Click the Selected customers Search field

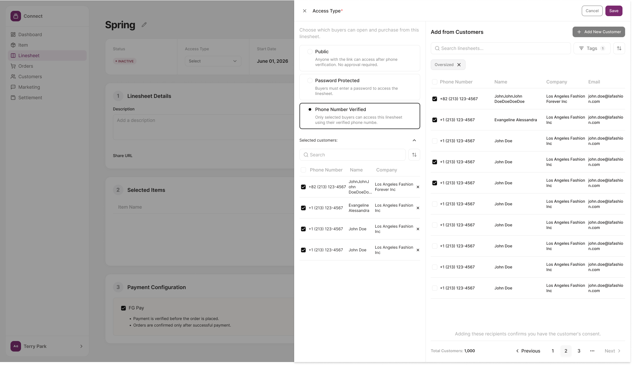coord(353,155)
